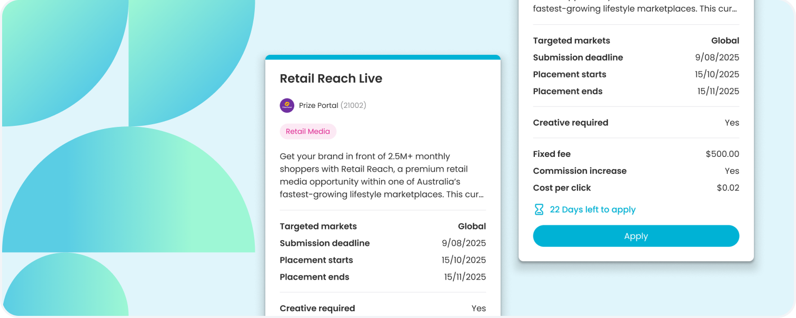Click Placement ends label under Retail Reach Live
Image resolution: width=796 pixels, height=318 pixels.
(314, 277)
